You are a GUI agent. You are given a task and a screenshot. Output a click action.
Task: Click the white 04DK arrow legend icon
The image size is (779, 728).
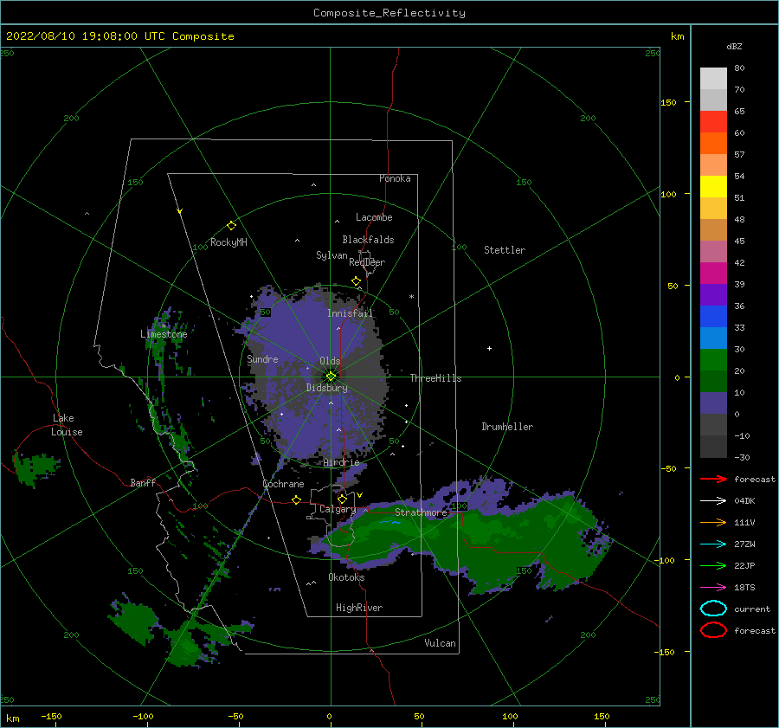[x=713, y=500]
